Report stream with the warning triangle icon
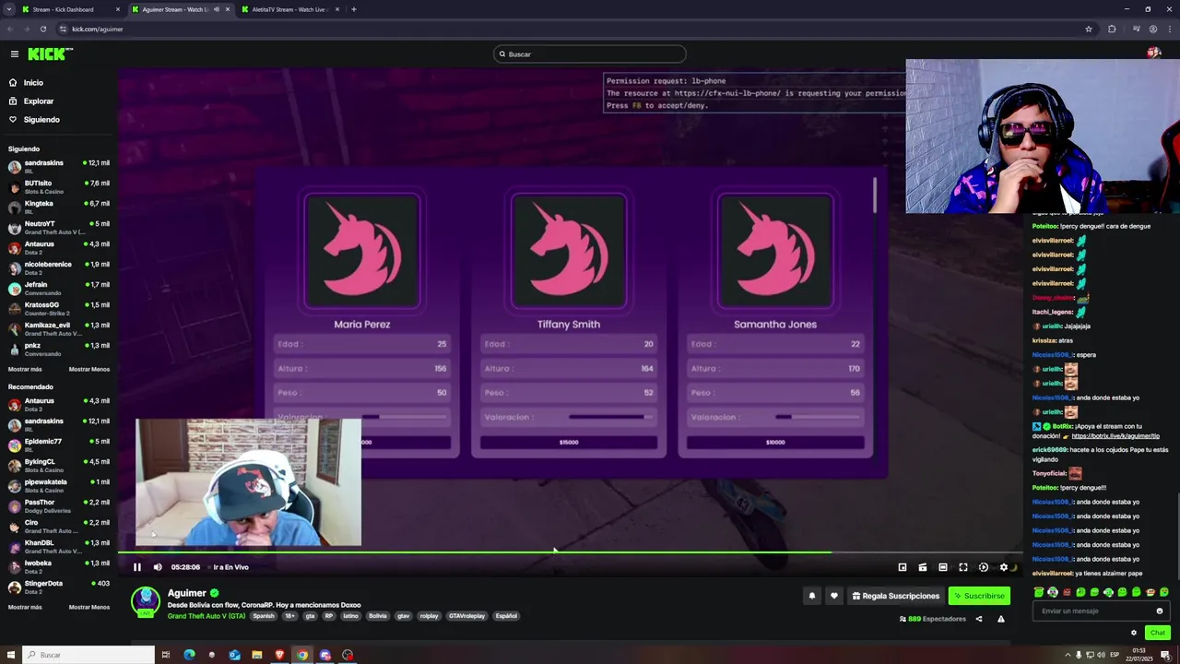1180x664 pixels. 1001,619
